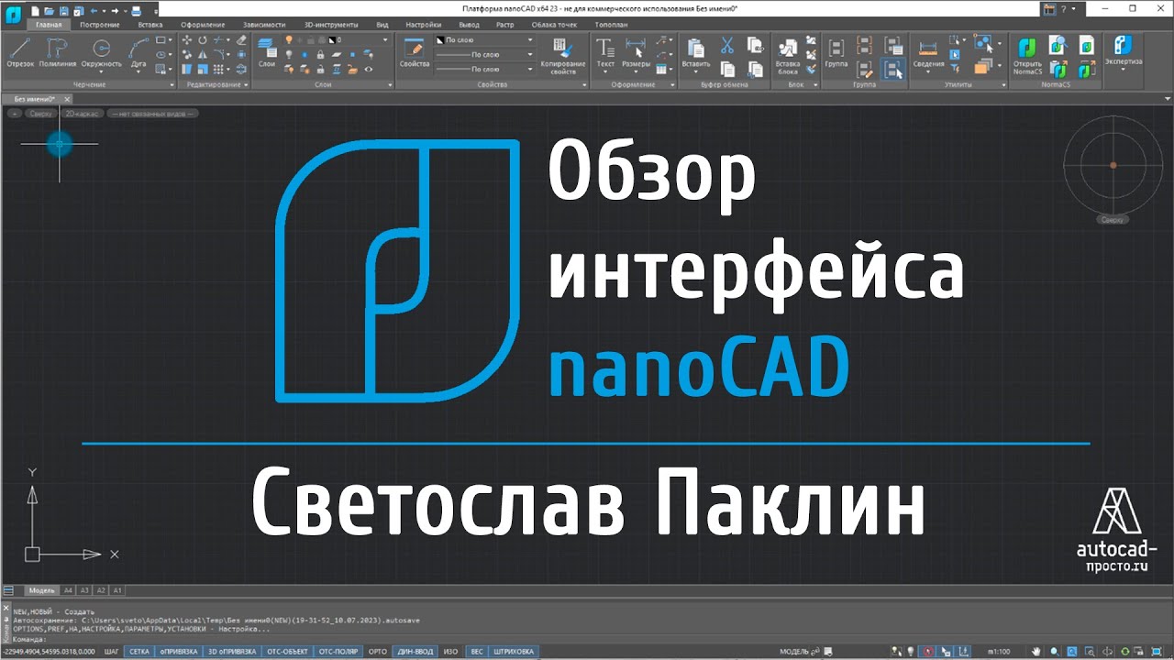
Task: Select the Окружность circle tool
Action: tap(101, 53)
